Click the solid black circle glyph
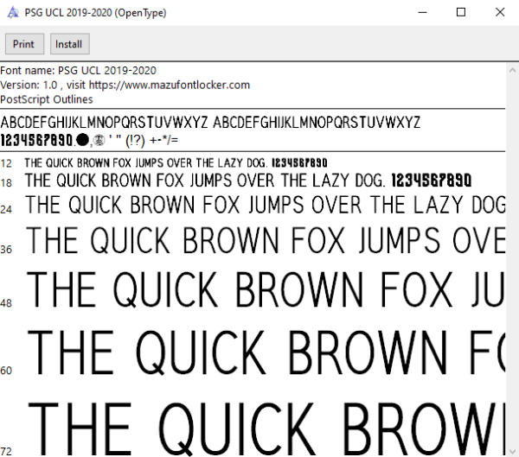 82,140
